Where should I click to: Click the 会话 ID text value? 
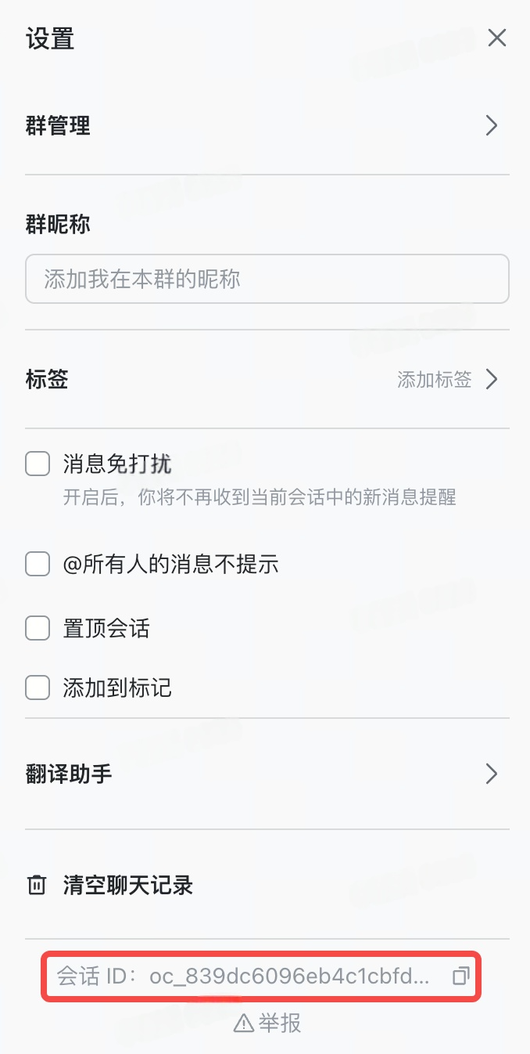(x=289, y=976)
